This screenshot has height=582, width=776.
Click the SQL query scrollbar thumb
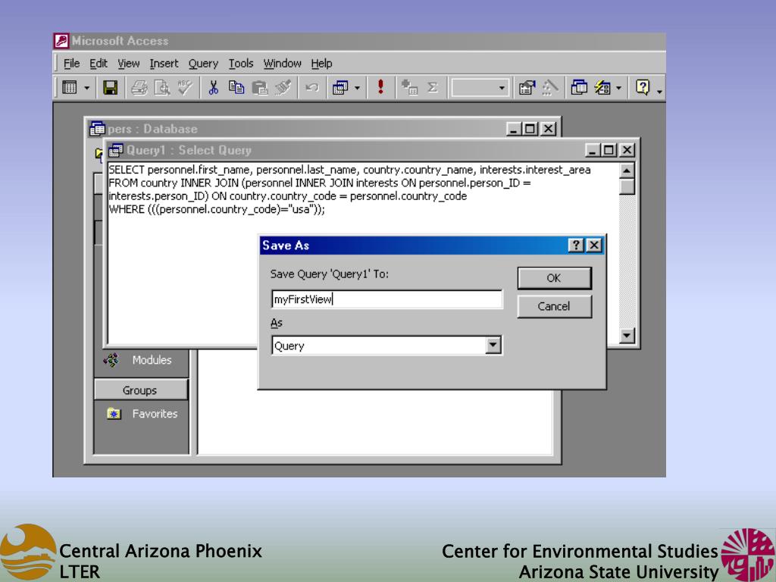point(627,186)
